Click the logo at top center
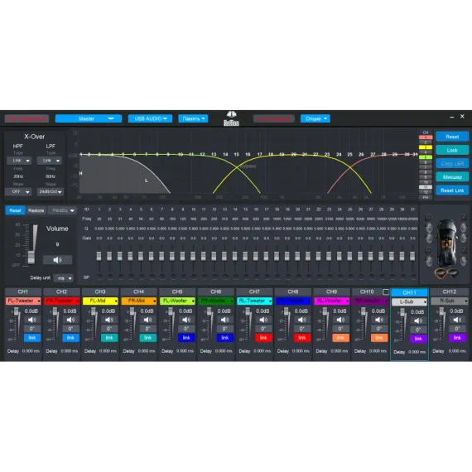Viewport: 472px width, 472px height. pos(231,118)
